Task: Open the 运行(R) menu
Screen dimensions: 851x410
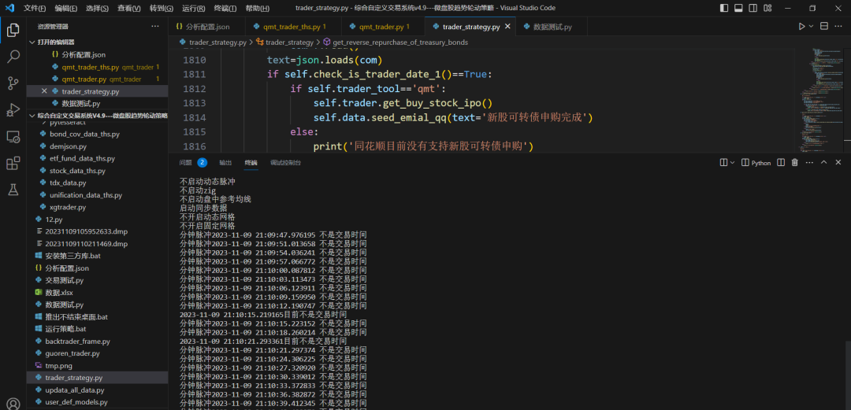Action: (x=193, y=8)
